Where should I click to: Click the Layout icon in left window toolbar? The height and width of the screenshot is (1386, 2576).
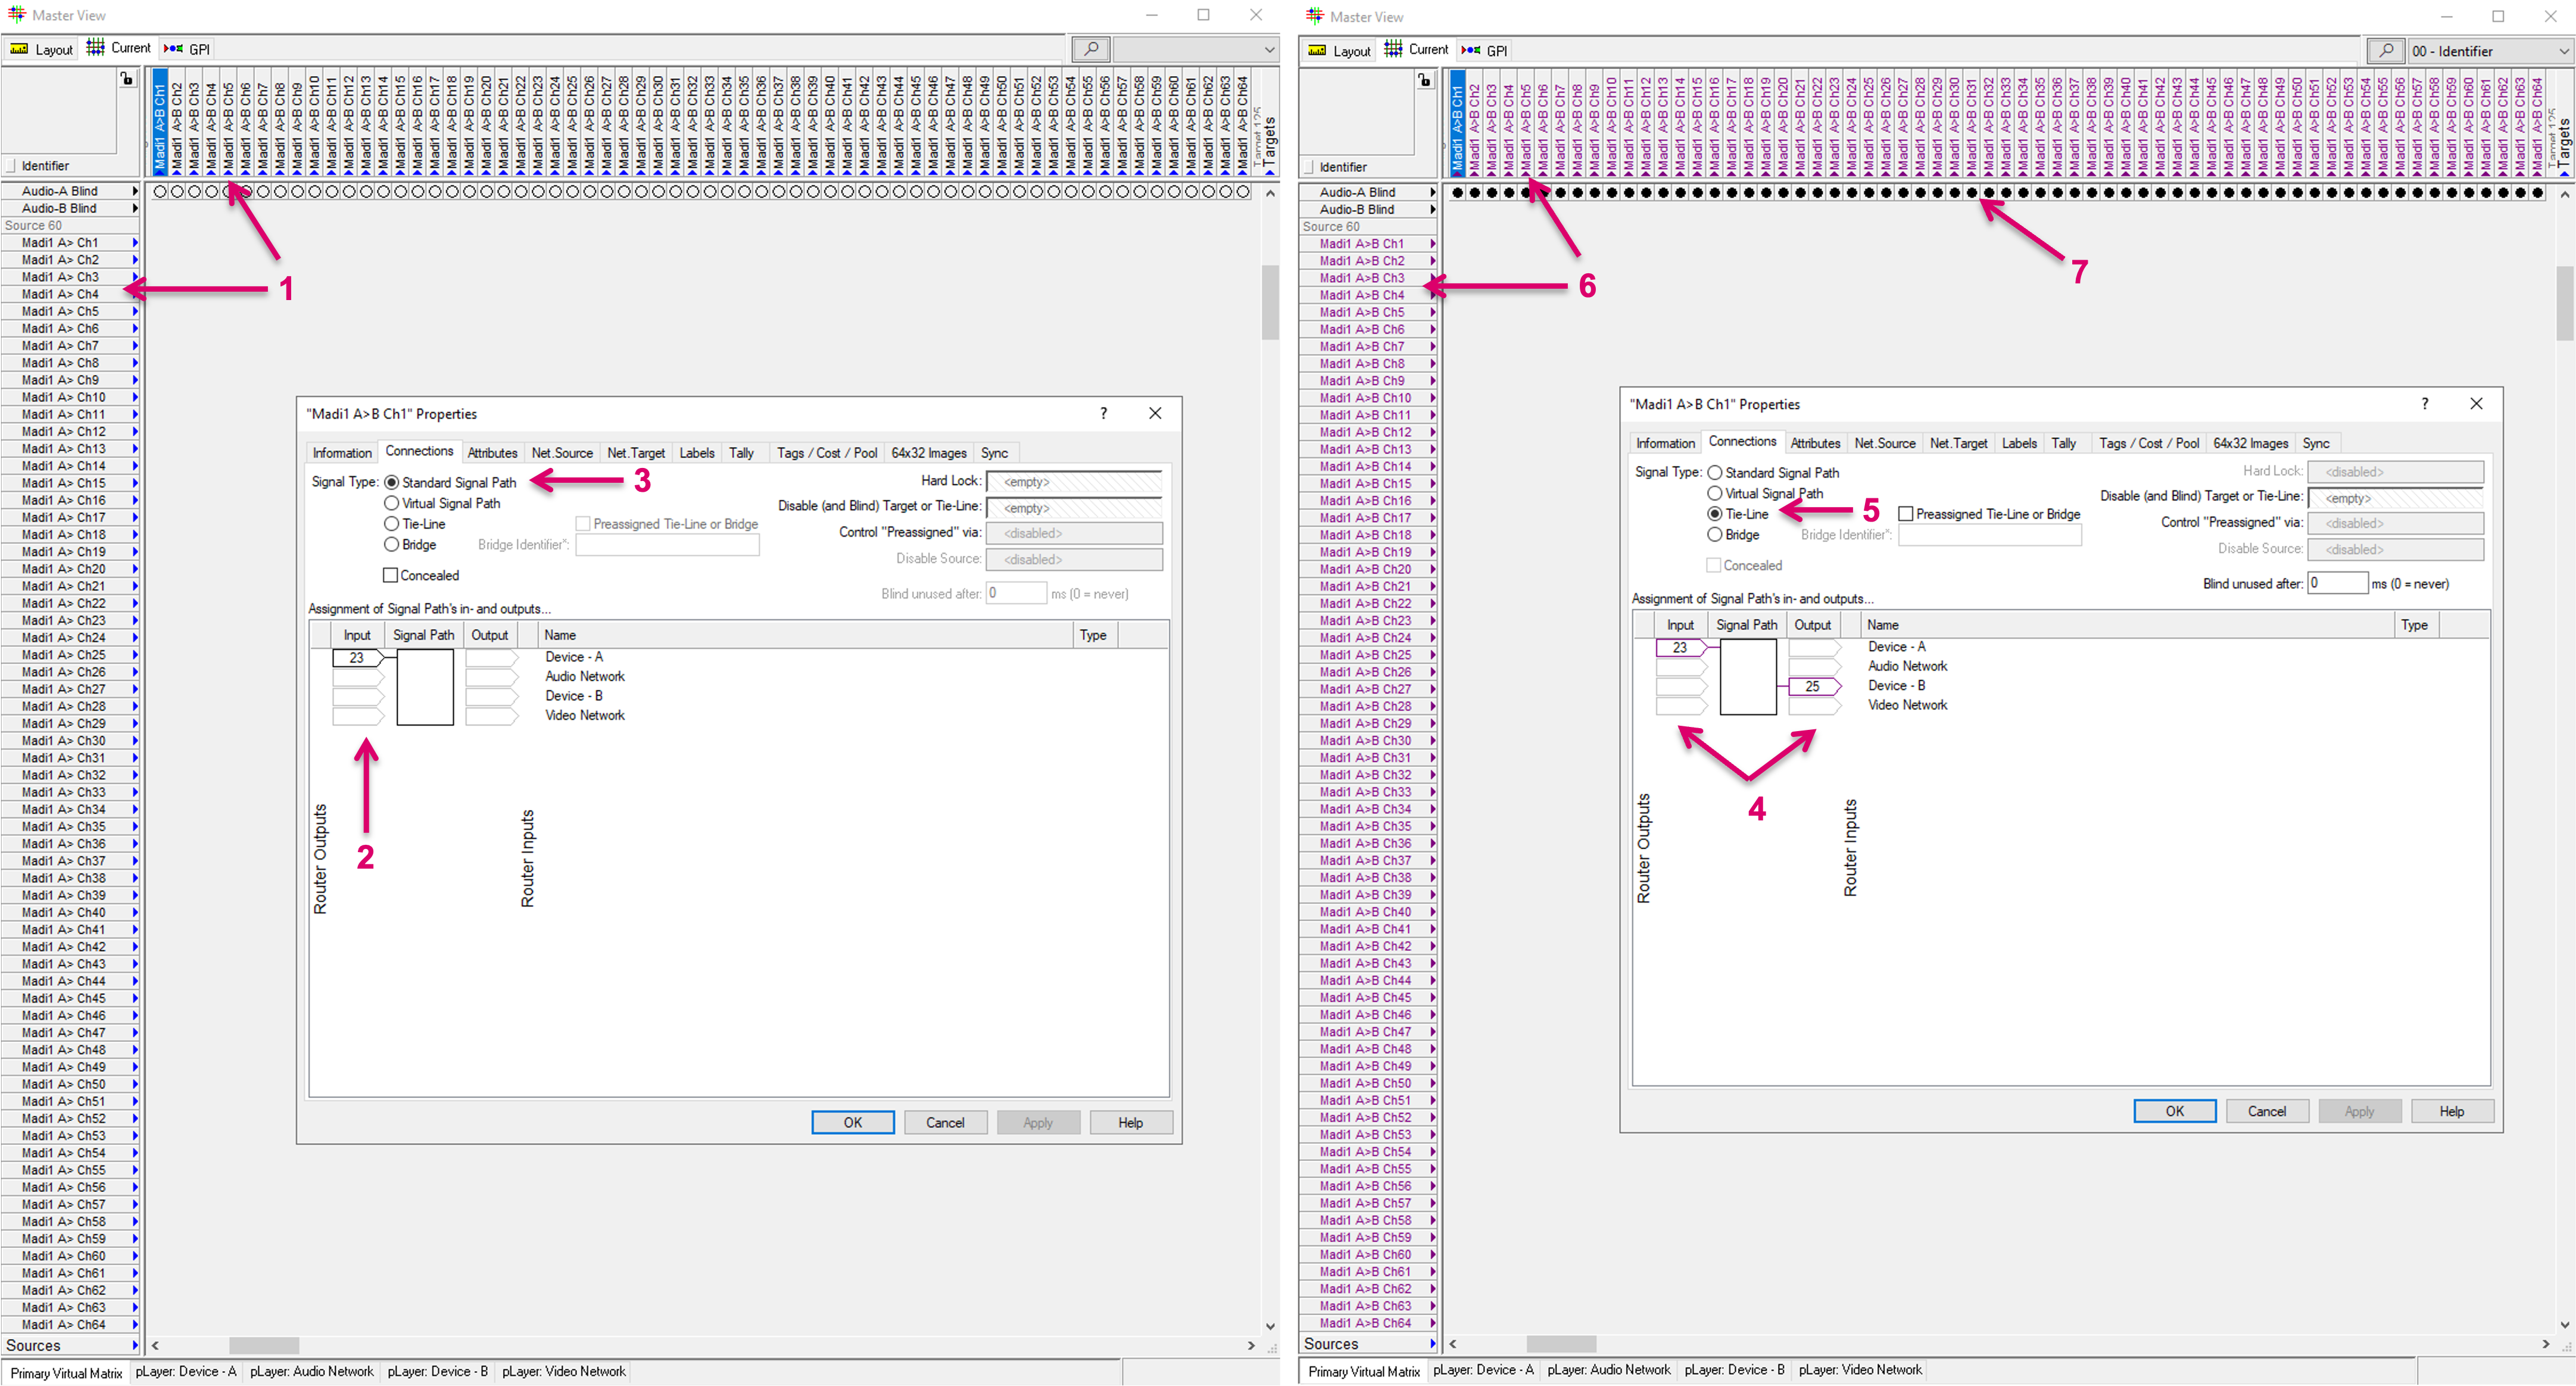(20, 49)
